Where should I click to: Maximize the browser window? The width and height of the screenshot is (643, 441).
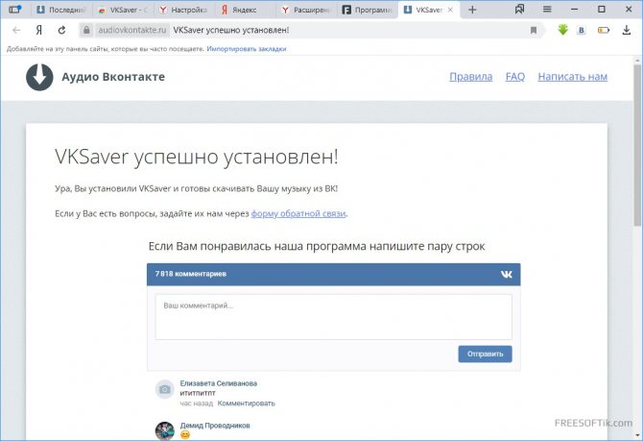[602, 9]
